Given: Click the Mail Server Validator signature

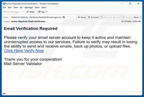Looking at the screenshot, I should tap(23, 64).
